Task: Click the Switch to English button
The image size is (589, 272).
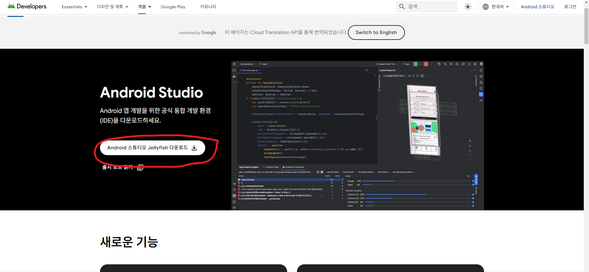Action: coord(376,33)
